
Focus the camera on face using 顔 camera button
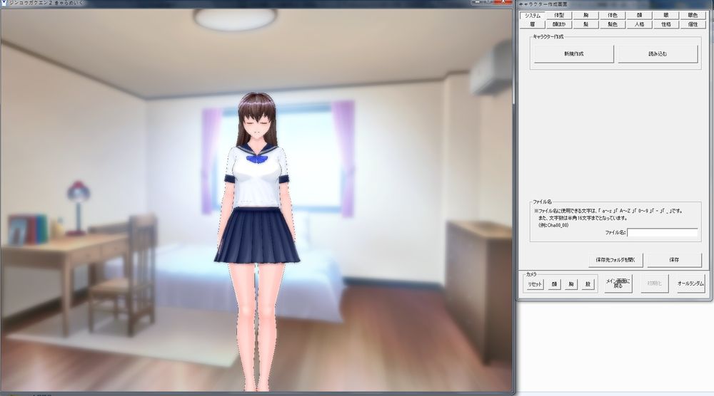tap(554, 284)
